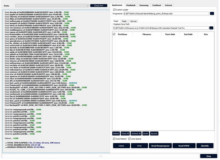Sort by the End Addr column header
Image resolution: width=220 pixels, height=160 pixels.
[x=188, y=34]
